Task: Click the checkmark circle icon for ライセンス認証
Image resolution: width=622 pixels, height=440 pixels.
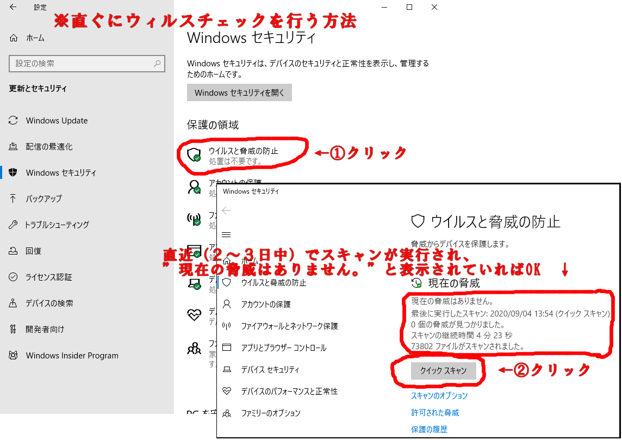Action: (13, 277)
